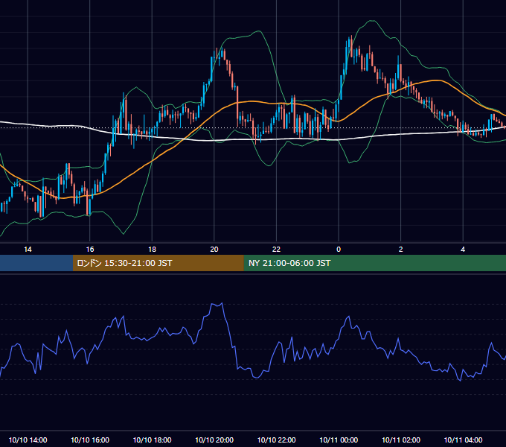The width and height of the screenshot is (506, 447).
Task: Click hour label 2 on price chart axis
Action: pos(401,250)
